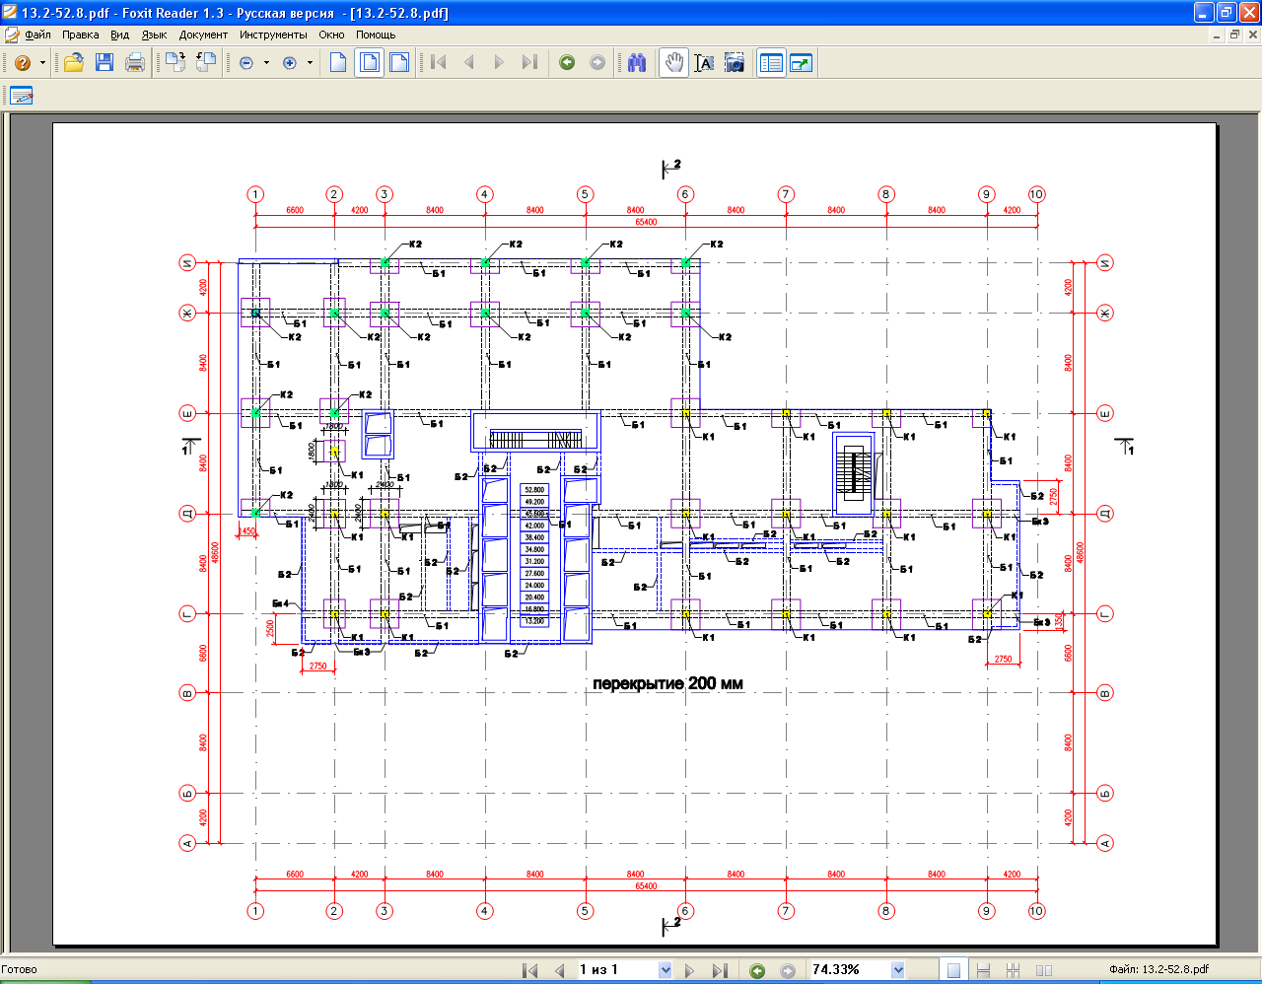Enable Fit Page view mode

point(370,63)
